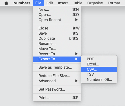Open the Insert menu
The image size is (125, 106).
point(63,3)
